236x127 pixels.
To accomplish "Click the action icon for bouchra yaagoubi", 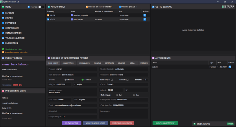I will pos(145,15).
